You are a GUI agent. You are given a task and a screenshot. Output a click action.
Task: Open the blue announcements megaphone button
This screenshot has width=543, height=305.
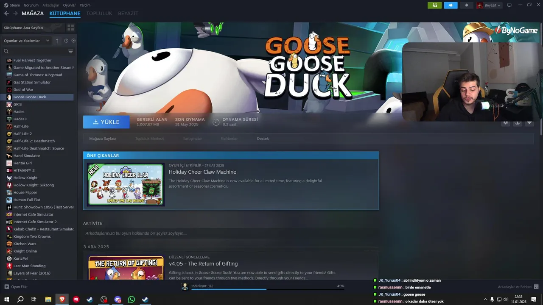(451, 5)
